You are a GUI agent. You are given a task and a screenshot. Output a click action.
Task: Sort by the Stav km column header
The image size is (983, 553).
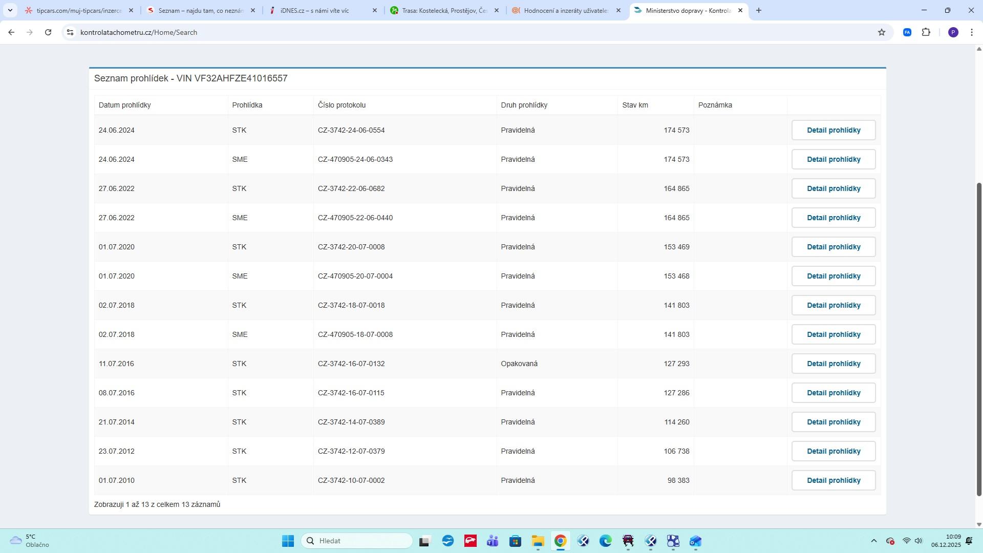[635, 105]
